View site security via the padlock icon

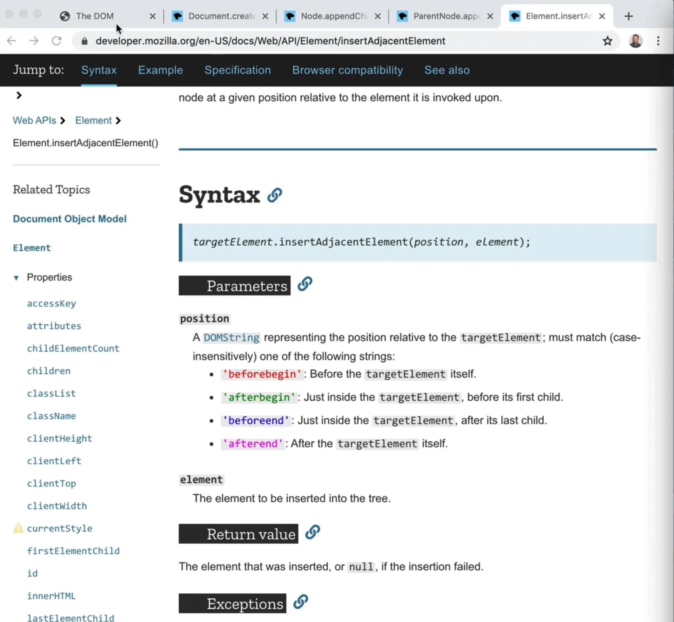click(84, 41)
